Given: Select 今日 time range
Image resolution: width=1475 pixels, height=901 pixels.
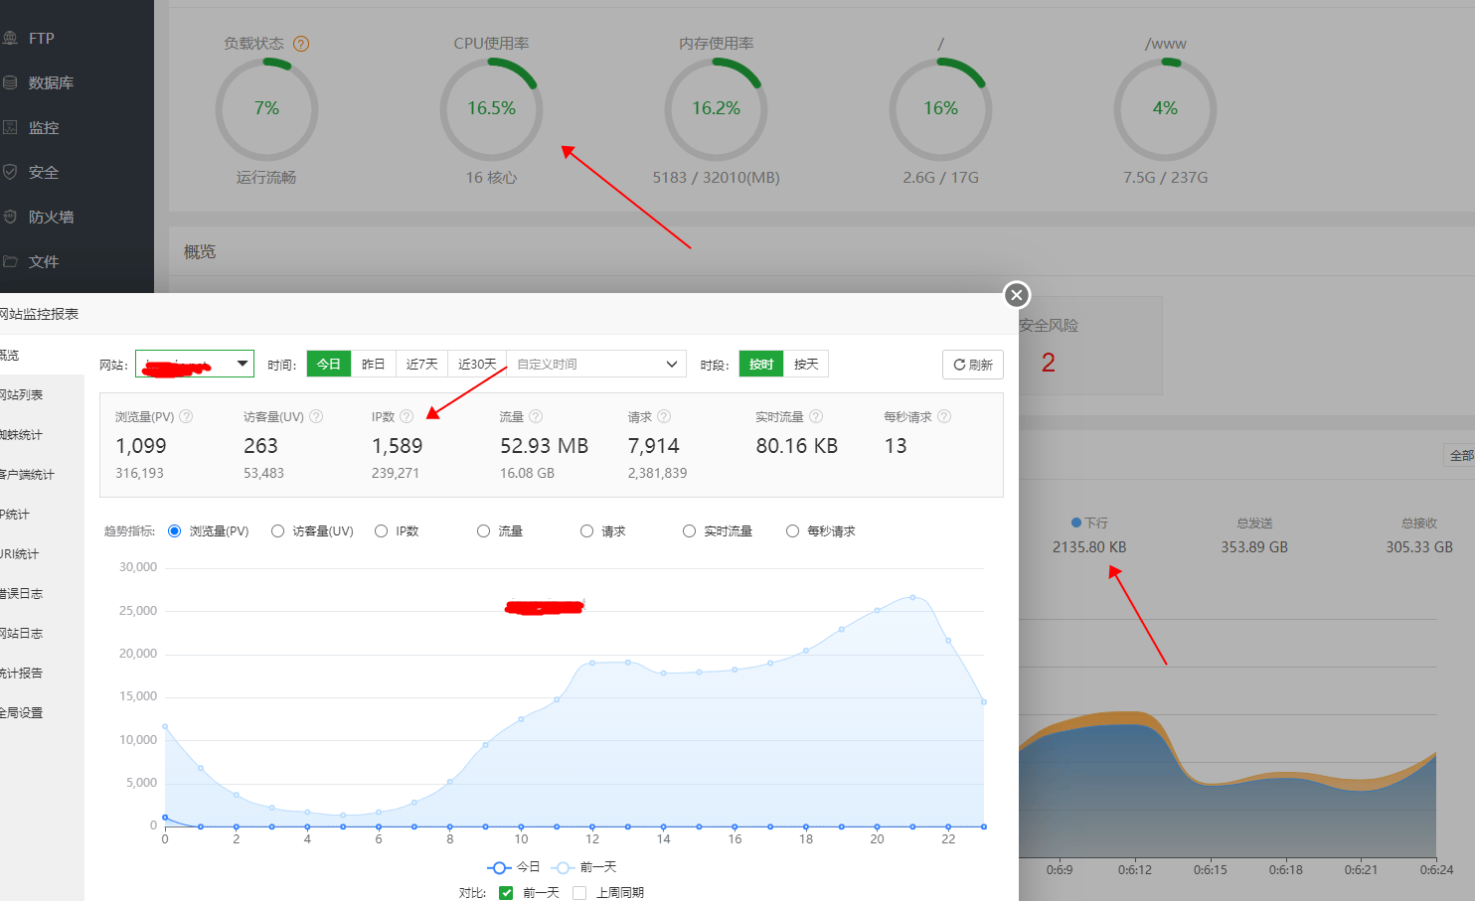Looking at the screenshot, I should [329, 364].
